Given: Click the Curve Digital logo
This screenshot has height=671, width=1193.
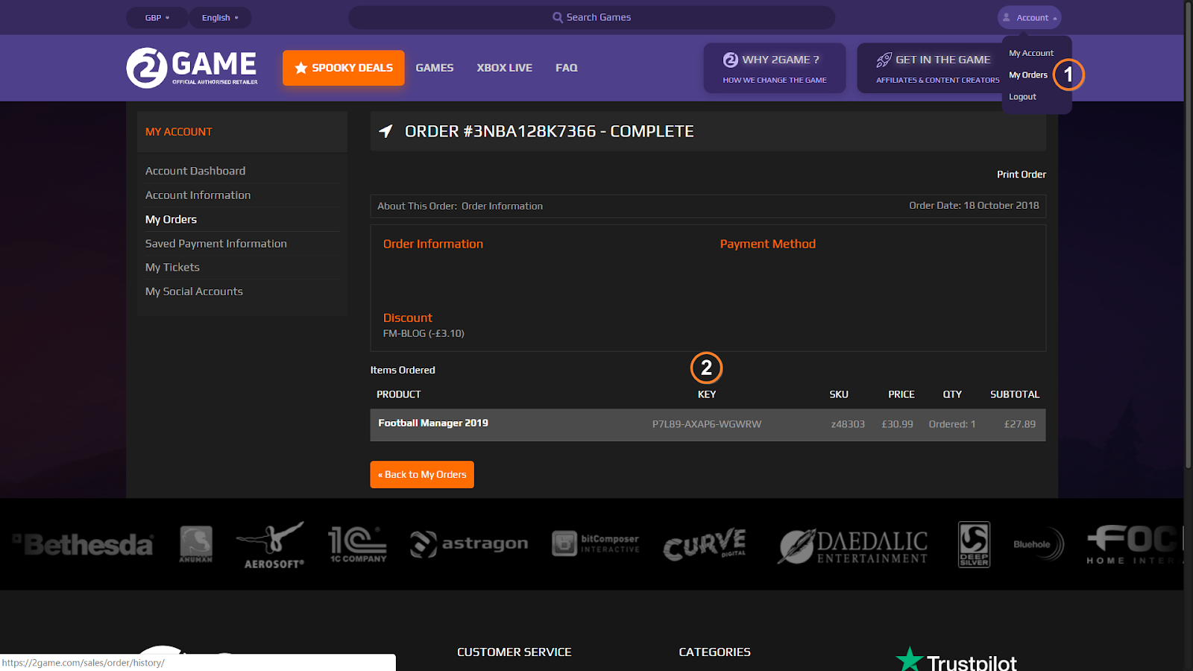Looking at the screenshot, I should pyautogui.click(x=705, y=544).
